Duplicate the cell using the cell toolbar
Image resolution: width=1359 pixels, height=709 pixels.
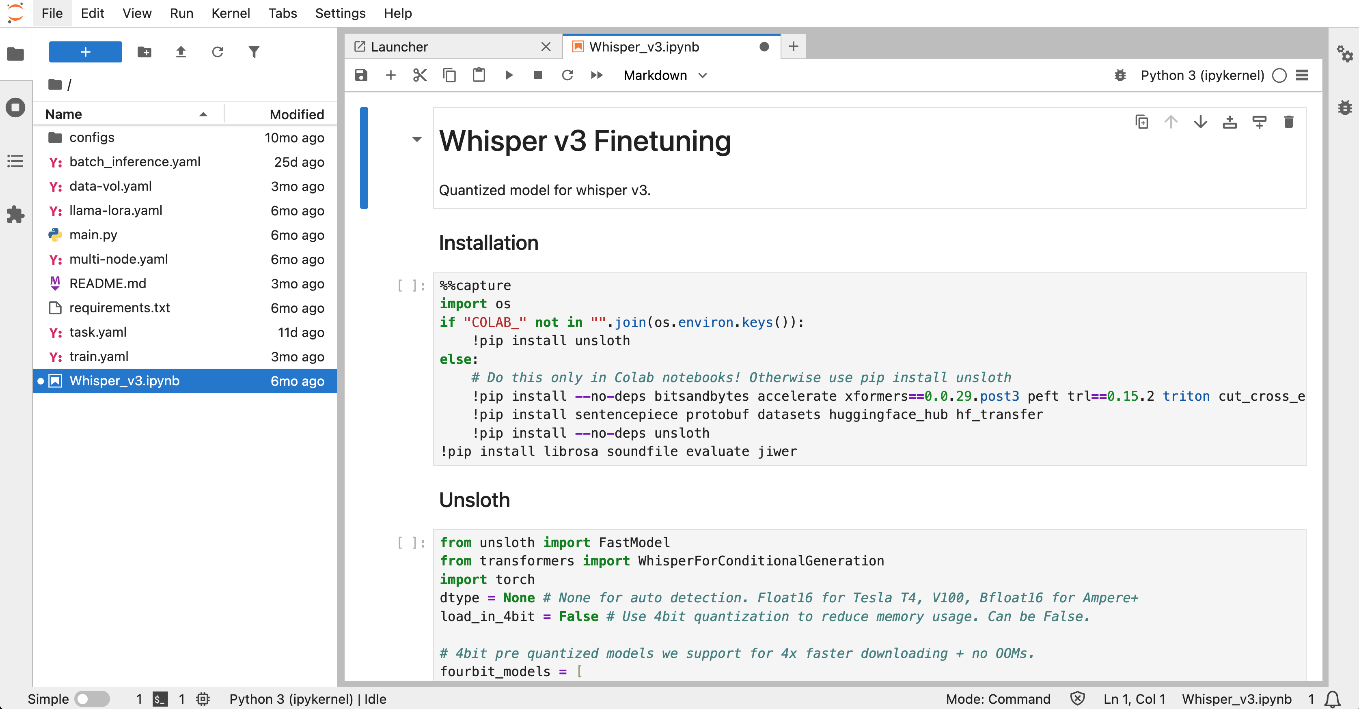coord(1142,122)
